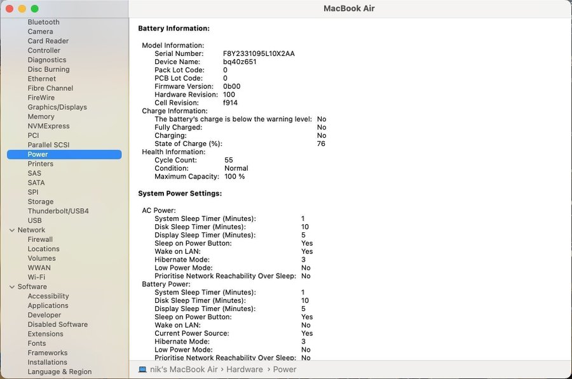Click the Hardware Revision value 100
The height and width of the screenshot is (379, 572).
tap(229, 95)
